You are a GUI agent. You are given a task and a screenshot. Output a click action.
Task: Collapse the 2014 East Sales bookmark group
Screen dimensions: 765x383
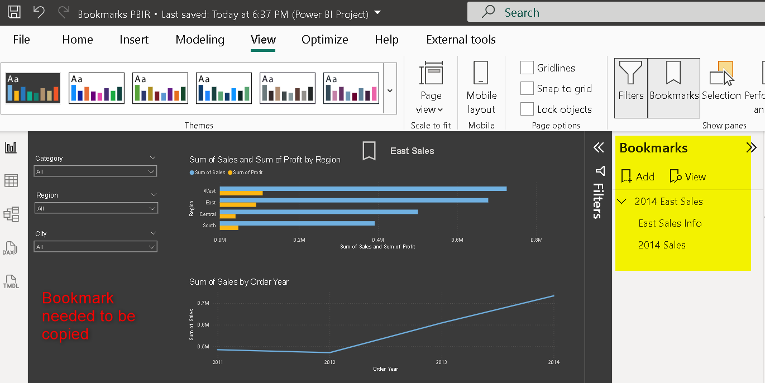click(x=623, y=202)
